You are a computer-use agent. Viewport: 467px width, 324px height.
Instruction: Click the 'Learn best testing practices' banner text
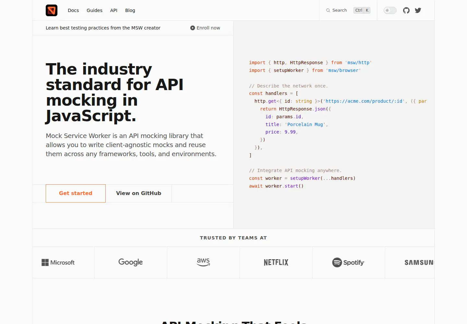coord(103,28)
